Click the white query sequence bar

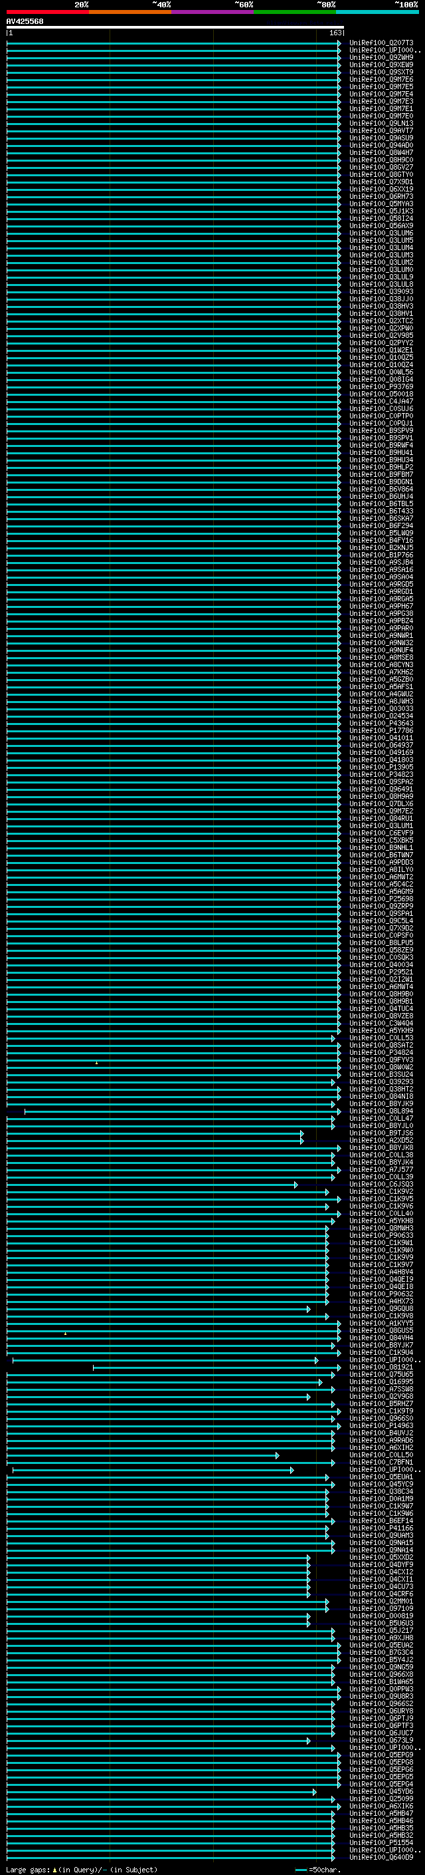click(x=175, y=28)
